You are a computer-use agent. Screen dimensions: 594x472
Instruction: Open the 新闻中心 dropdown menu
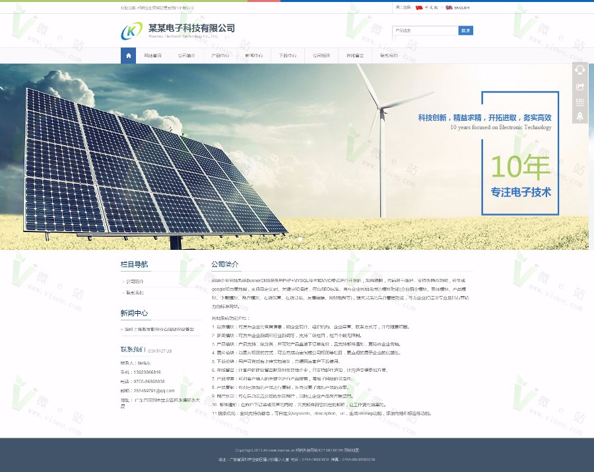[254, 56]
